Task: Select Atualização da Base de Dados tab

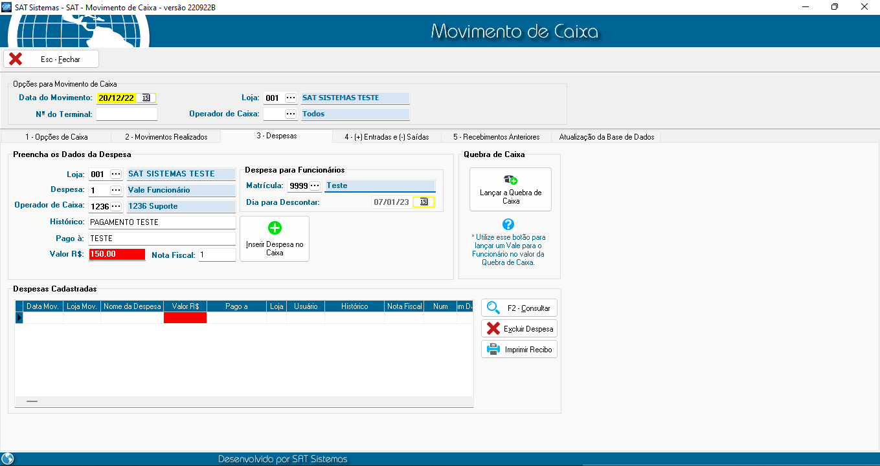Action: tap(606, 137)
